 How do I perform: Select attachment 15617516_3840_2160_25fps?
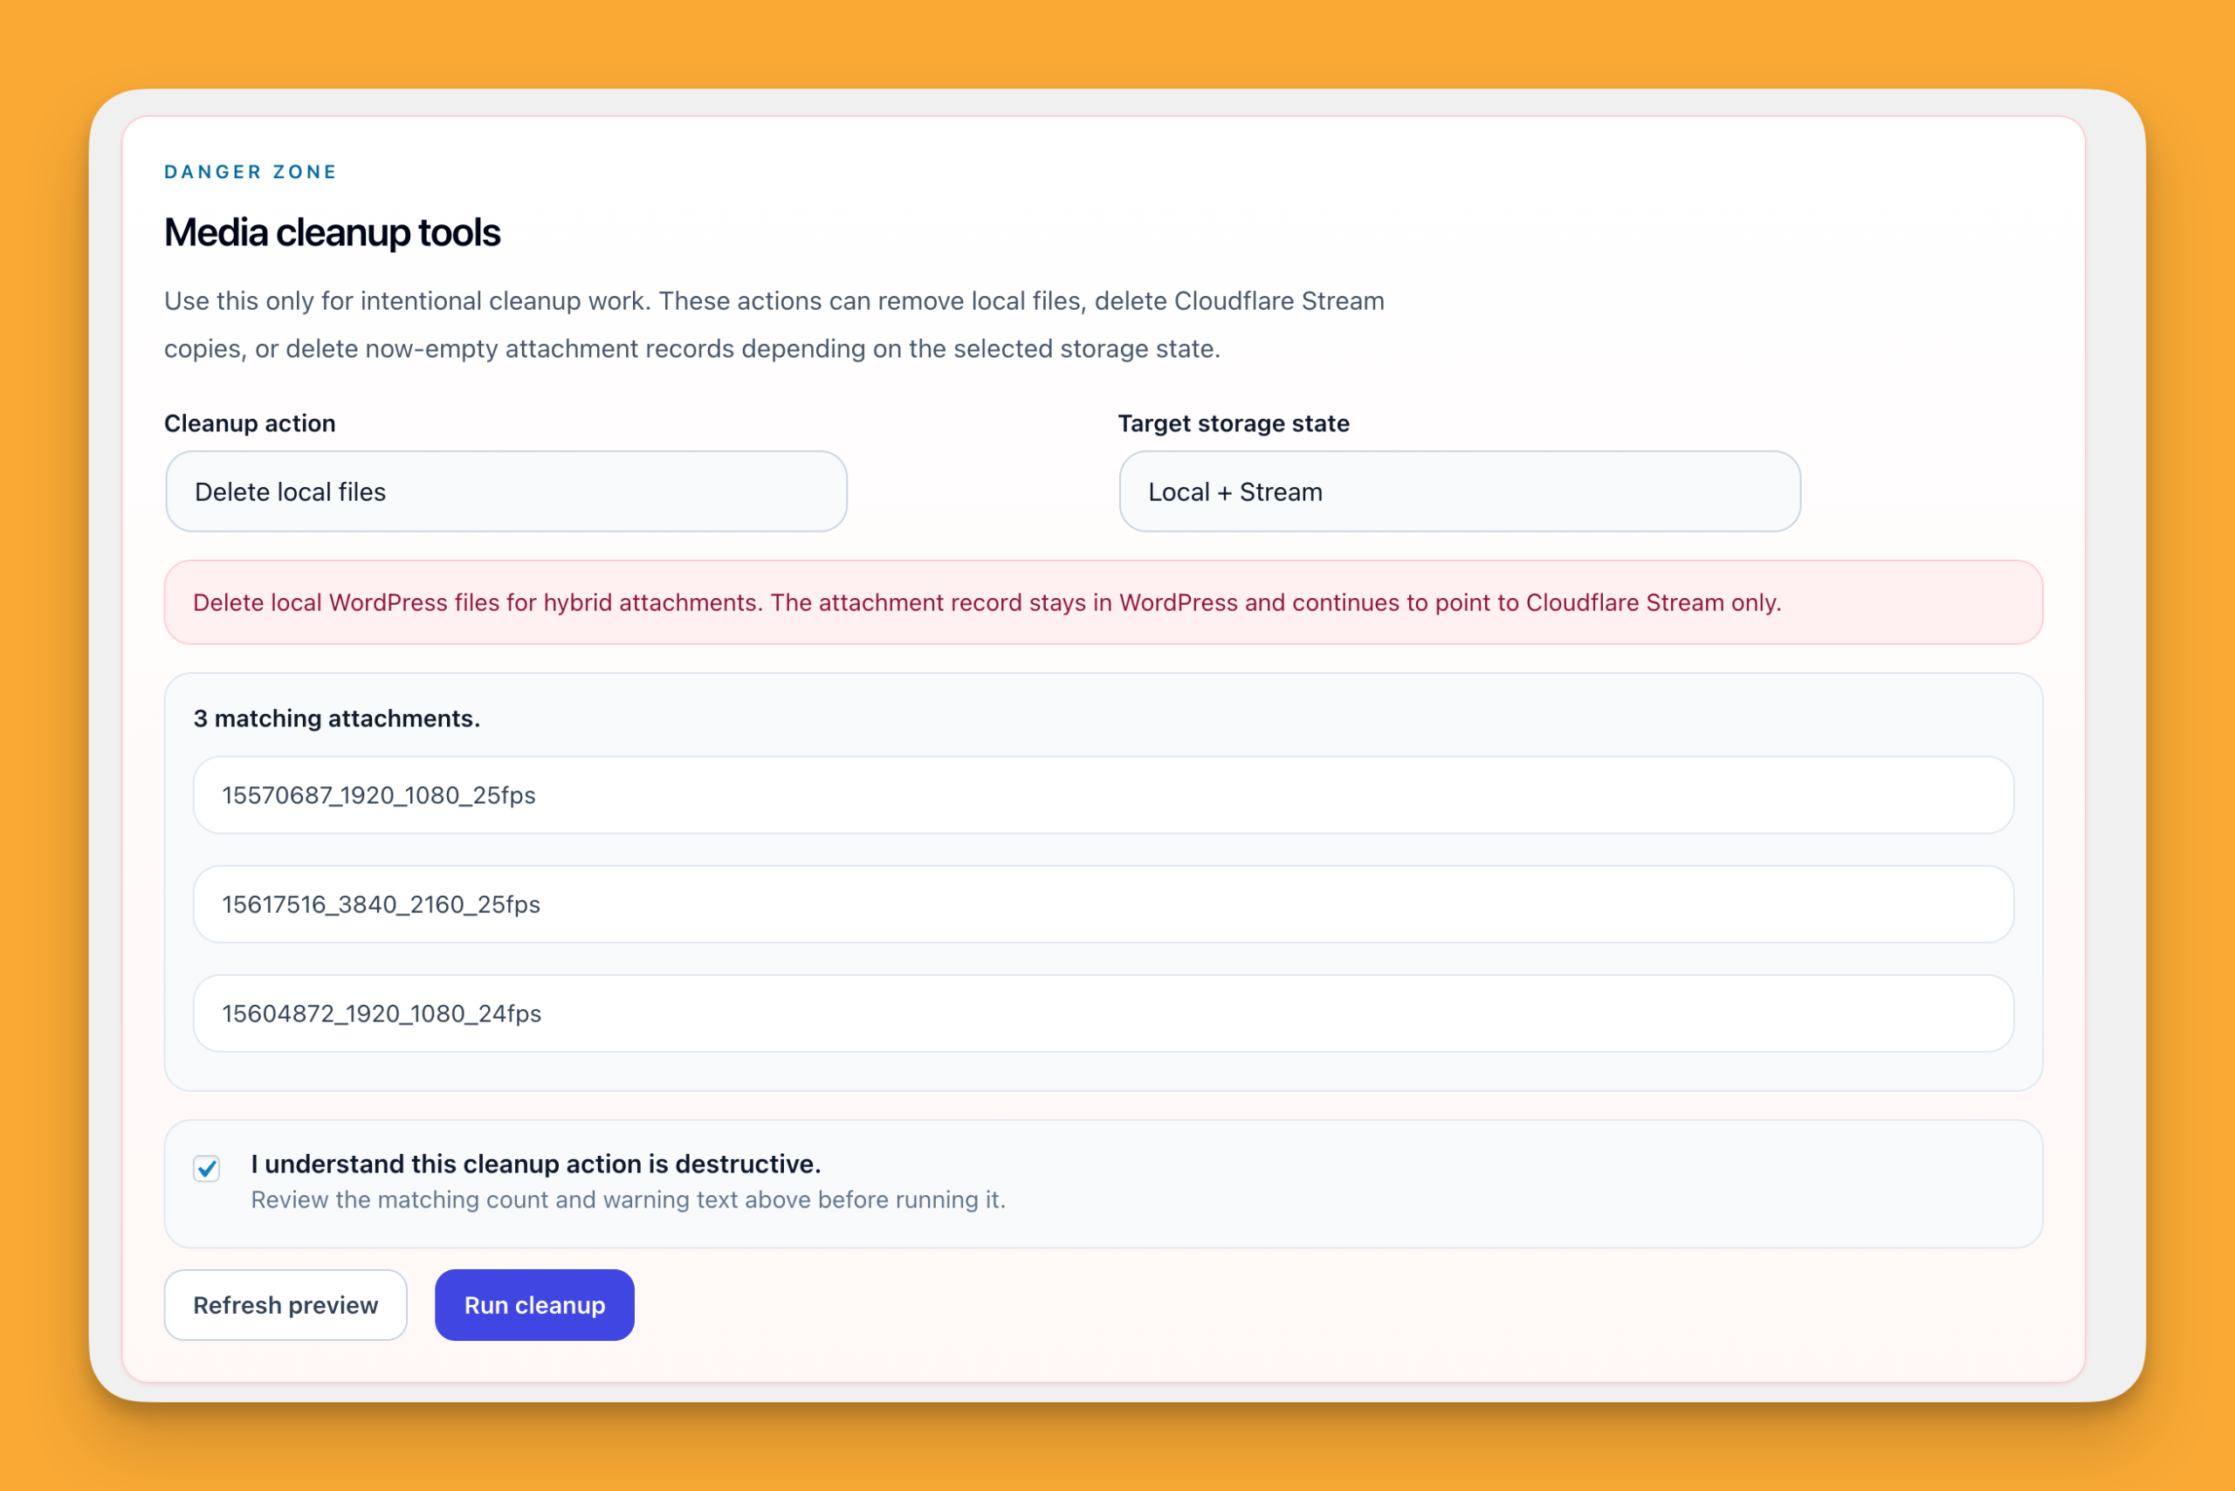[1103, 904]
